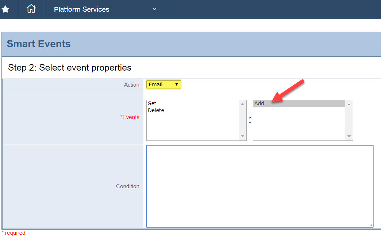The image size is (381, 238).
Task: Go to the home page icon
Action: click(x=31, y=9)
